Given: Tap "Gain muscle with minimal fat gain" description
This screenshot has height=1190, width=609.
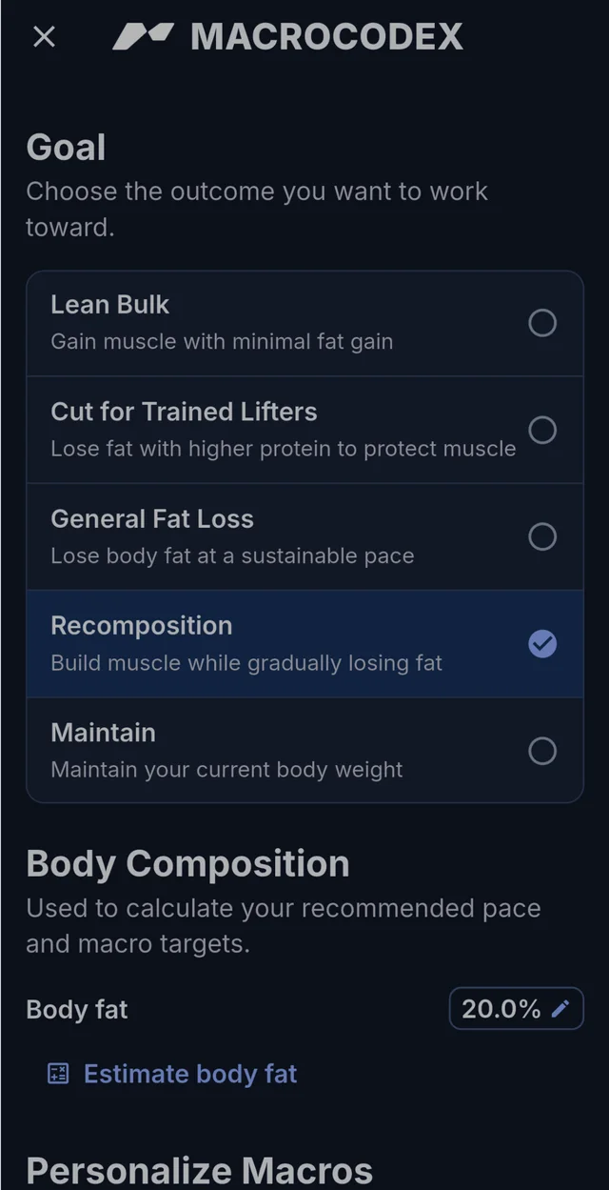Looking at the screenshot, I should coord(222,342).
